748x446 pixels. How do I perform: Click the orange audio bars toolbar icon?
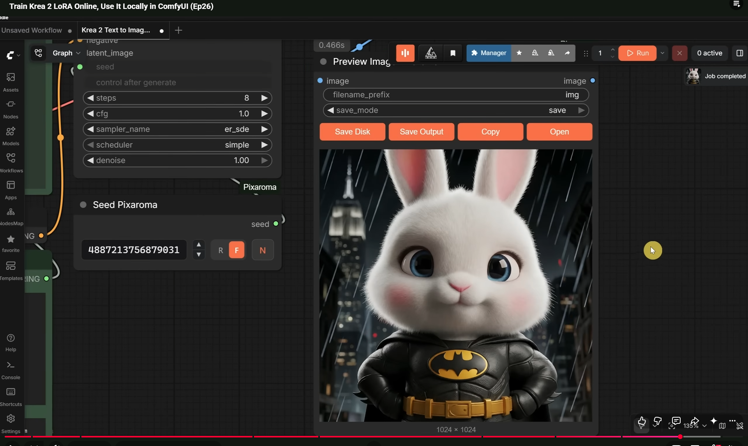(x=405, y=53)
